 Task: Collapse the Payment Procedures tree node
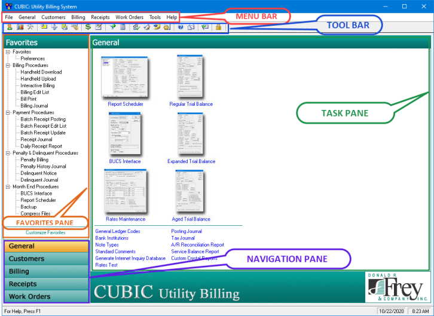(8, 112)
